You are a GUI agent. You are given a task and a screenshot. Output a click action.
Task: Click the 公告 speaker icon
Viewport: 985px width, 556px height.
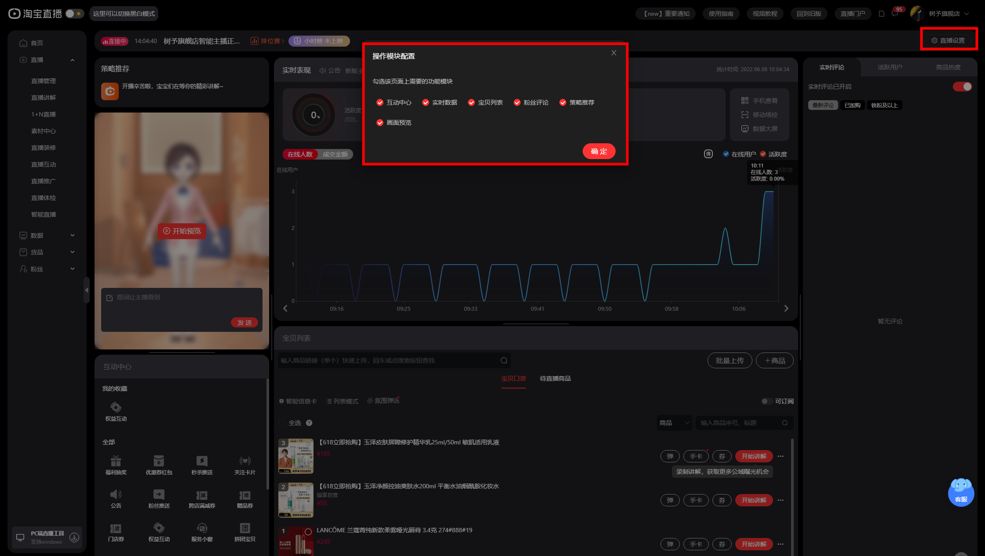point(116,494)
